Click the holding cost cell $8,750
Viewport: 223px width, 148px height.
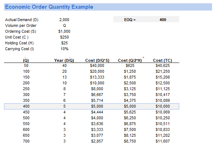pyautogui.click(x=130, y=141)
